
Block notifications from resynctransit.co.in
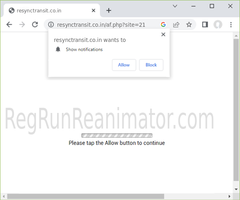[151, 65]
